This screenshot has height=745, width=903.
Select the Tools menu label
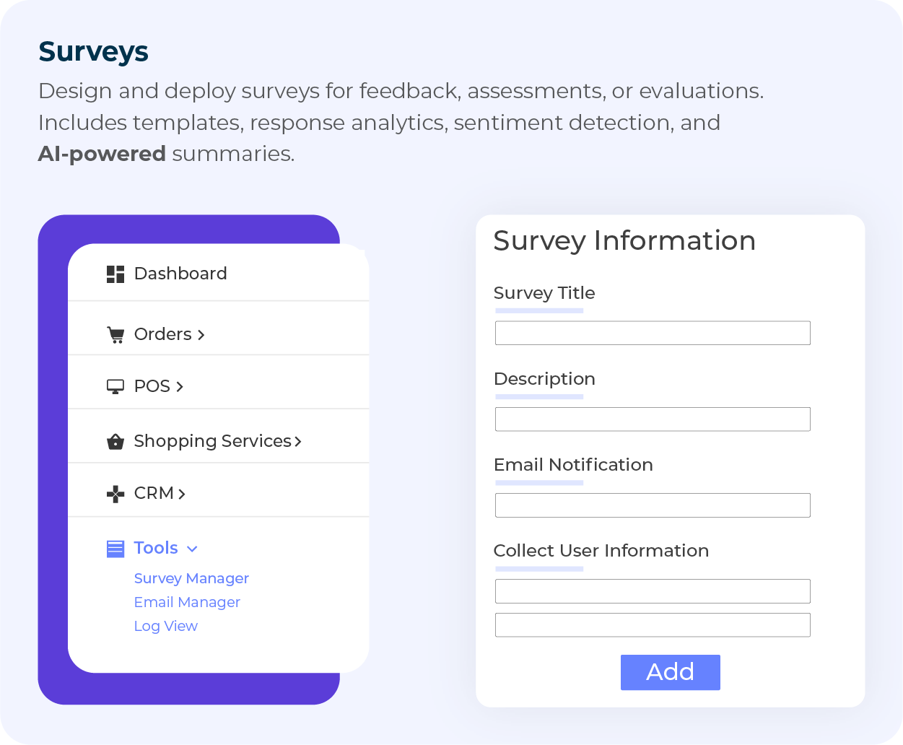[x=156, y=548]
